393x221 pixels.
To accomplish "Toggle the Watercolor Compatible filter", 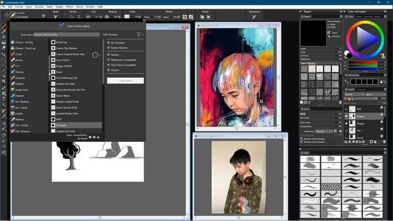I will (109, 60).
